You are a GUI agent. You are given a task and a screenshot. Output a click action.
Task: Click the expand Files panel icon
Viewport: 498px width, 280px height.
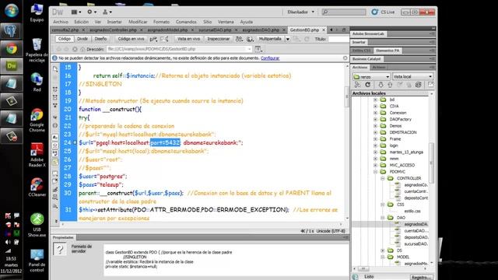pos(430,85)
